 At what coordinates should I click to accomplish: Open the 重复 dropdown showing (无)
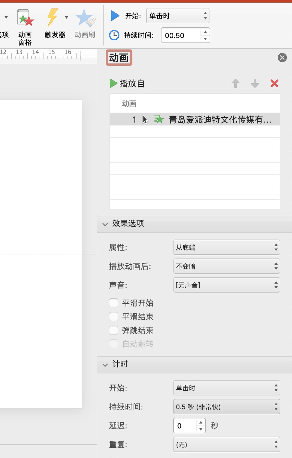(x=226, y=445)
